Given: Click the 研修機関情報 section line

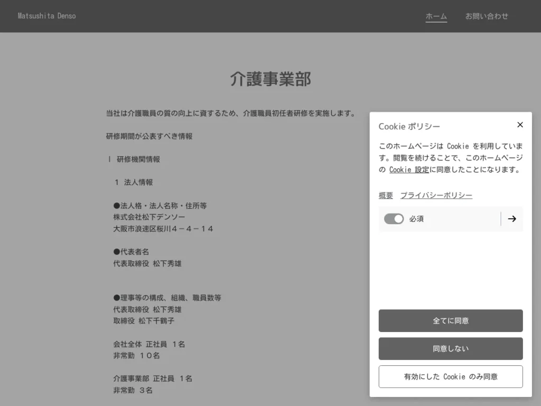Looking at the screenshot, I should coord(134,159).
